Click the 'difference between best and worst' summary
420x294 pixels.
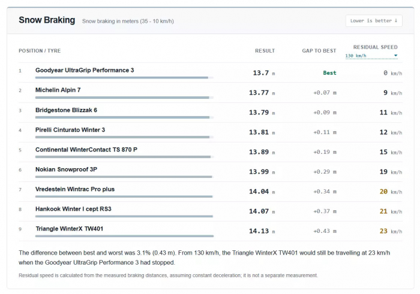click(205, 257)
